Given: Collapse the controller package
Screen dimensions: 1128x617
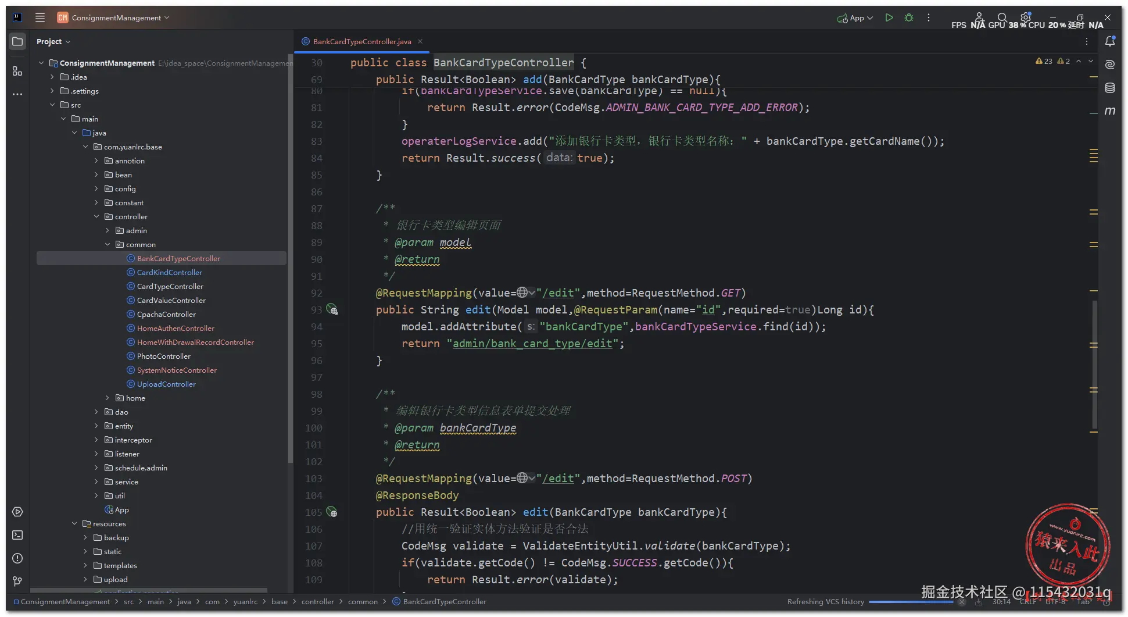Looking at the screenshot, I should (x=96, y=216).
